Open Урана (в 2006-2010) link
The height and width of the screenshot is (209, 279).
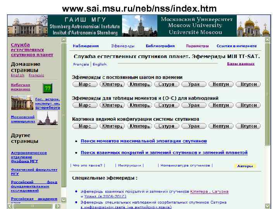click(105, 196)
